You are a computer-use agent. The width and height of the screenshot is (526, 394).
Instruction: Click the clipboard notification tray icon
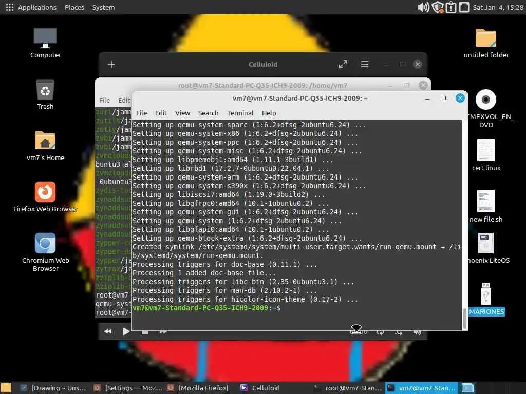tap(451, 7)
